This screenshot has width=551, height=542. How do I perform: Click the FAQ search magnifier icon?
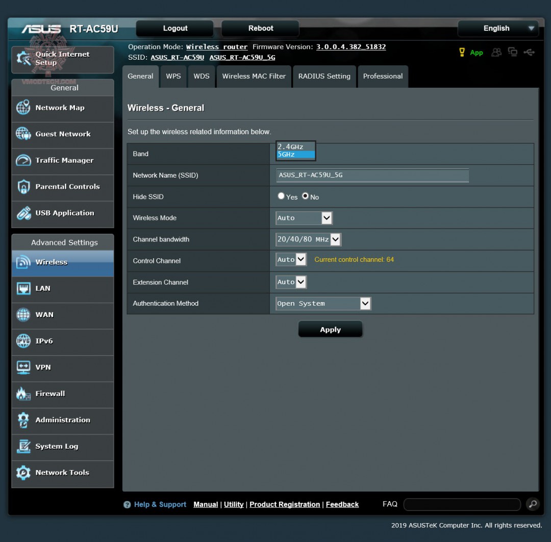(x=533, y=504)
